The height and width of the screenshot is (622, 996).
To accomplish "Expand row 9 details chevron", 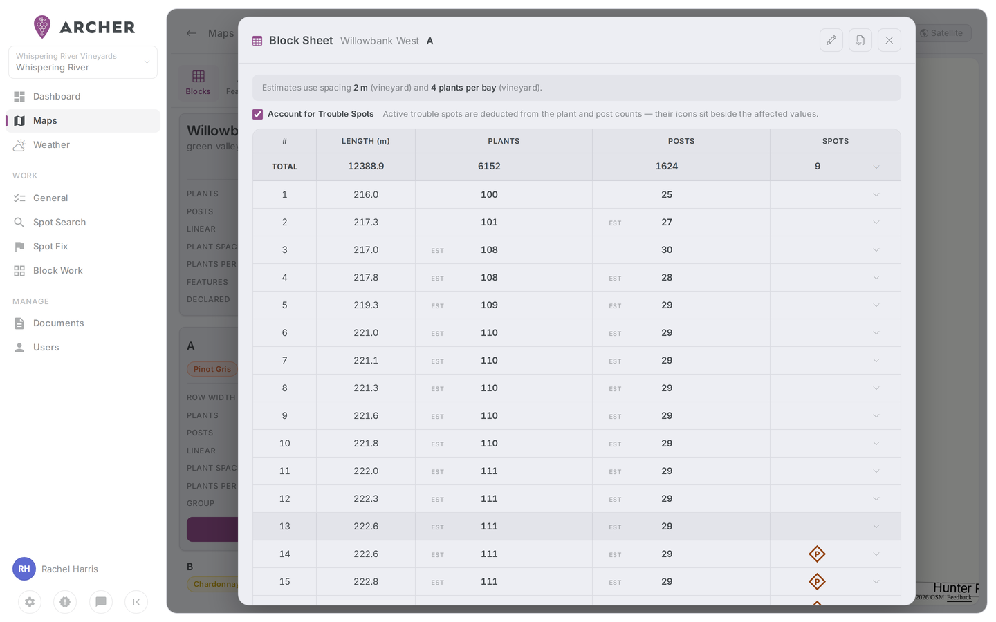I will [x=876, y=415].
